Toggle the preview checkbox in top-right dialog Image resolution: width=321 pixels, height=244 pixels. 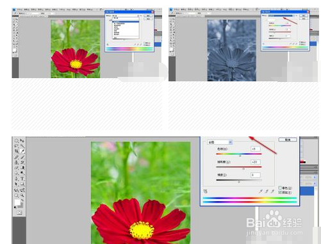pos(300,44)
